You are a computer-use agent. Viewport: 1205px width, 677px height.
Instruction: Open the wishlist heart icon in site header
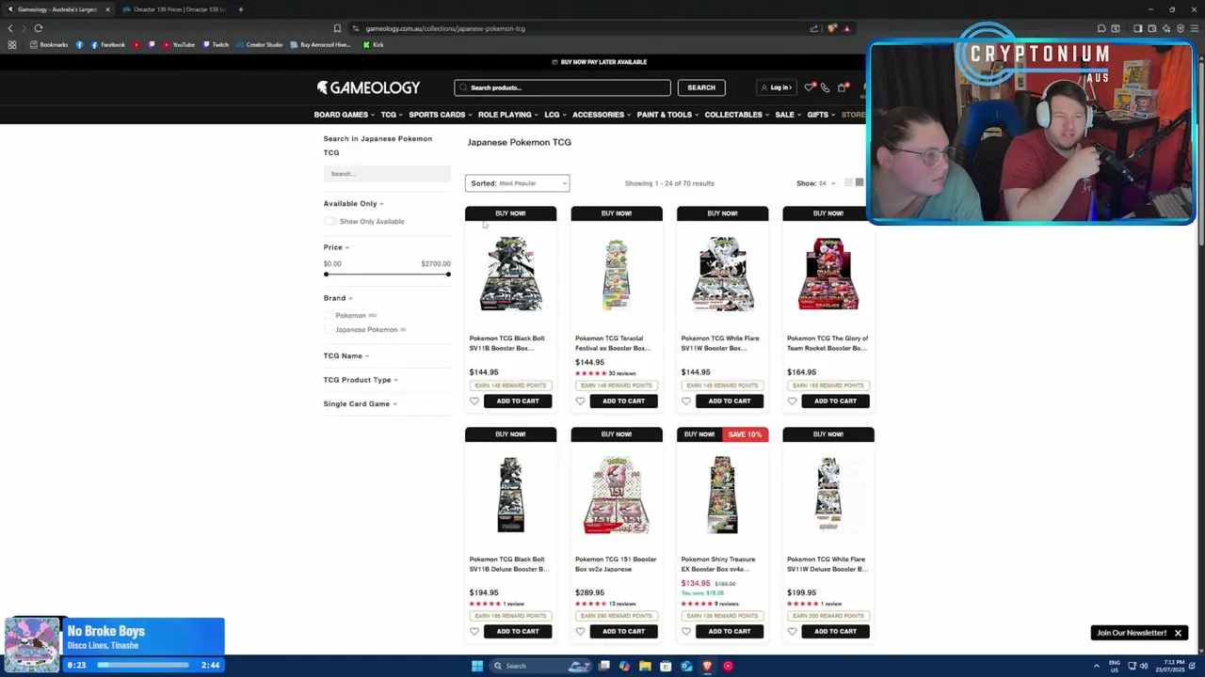[810, 87]
